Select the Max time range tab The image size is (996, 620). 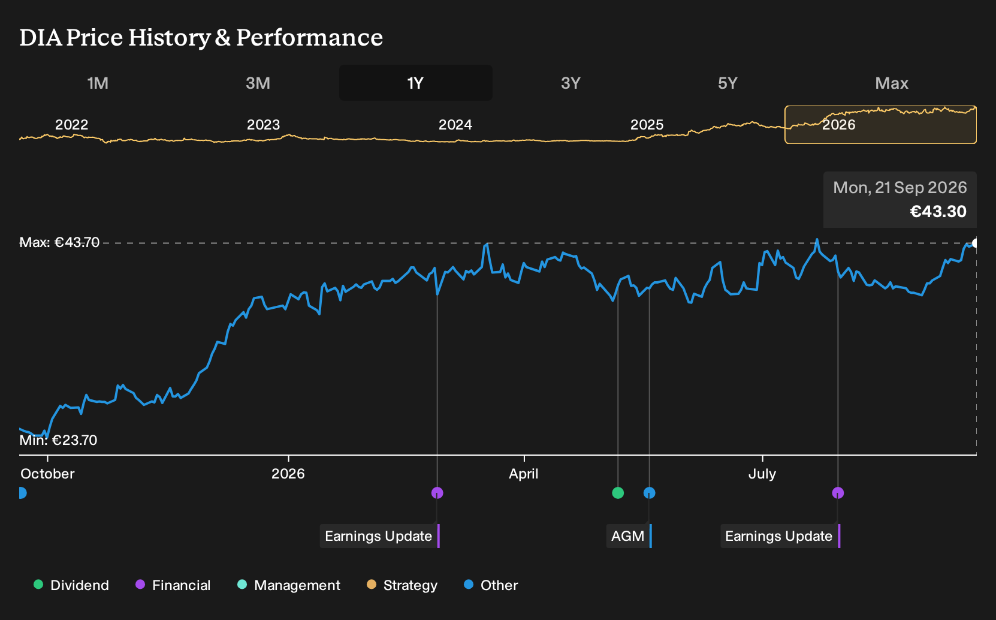[892, 83]
